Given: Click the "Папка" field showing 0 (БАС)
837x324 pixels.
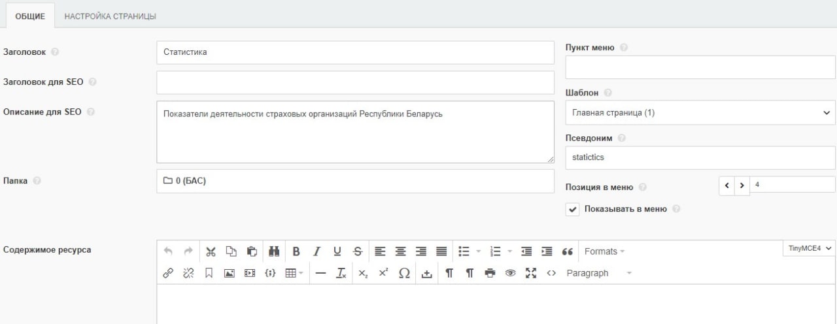Looking at the screenshot, I should [355, 181].
